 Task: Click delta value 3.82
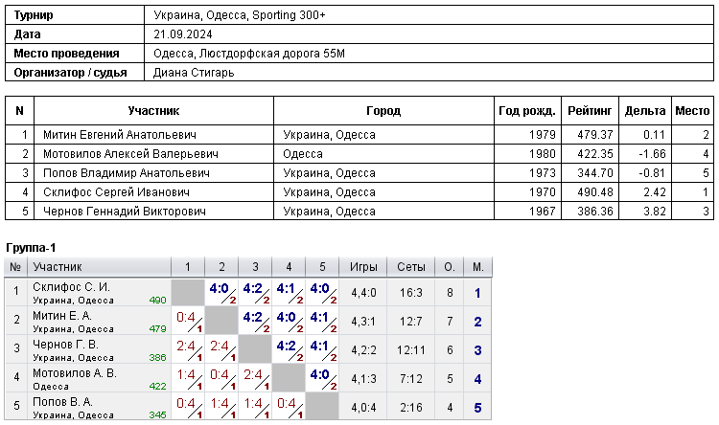(x=655, y=212)
